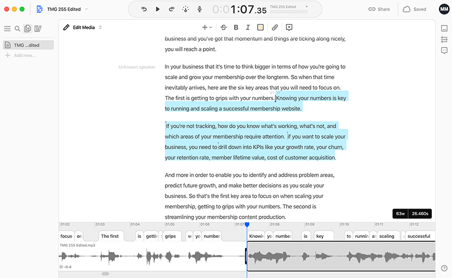
Task: Click the Play button
Action: 158,9
